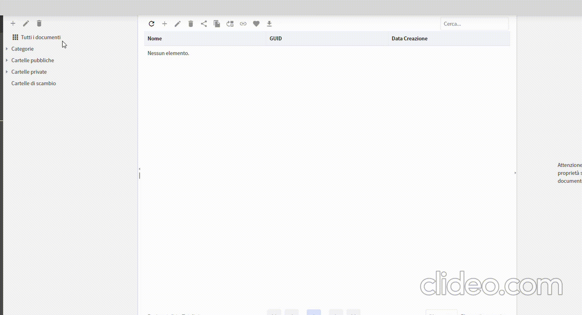This screenshot has height=315, width=582.
Task: Click the heart favorite icon
Action: point(256,24)
